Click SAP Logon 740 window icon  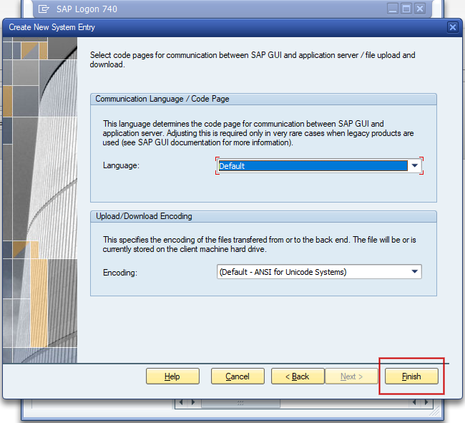[44, 9]
